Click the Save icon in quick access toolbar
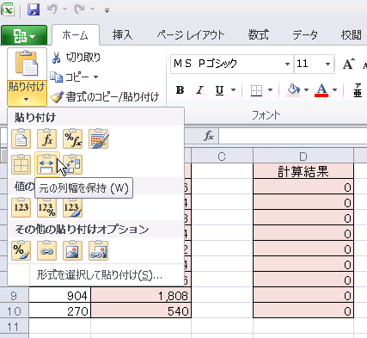This screenshot has height=338, width=367. 34,9
